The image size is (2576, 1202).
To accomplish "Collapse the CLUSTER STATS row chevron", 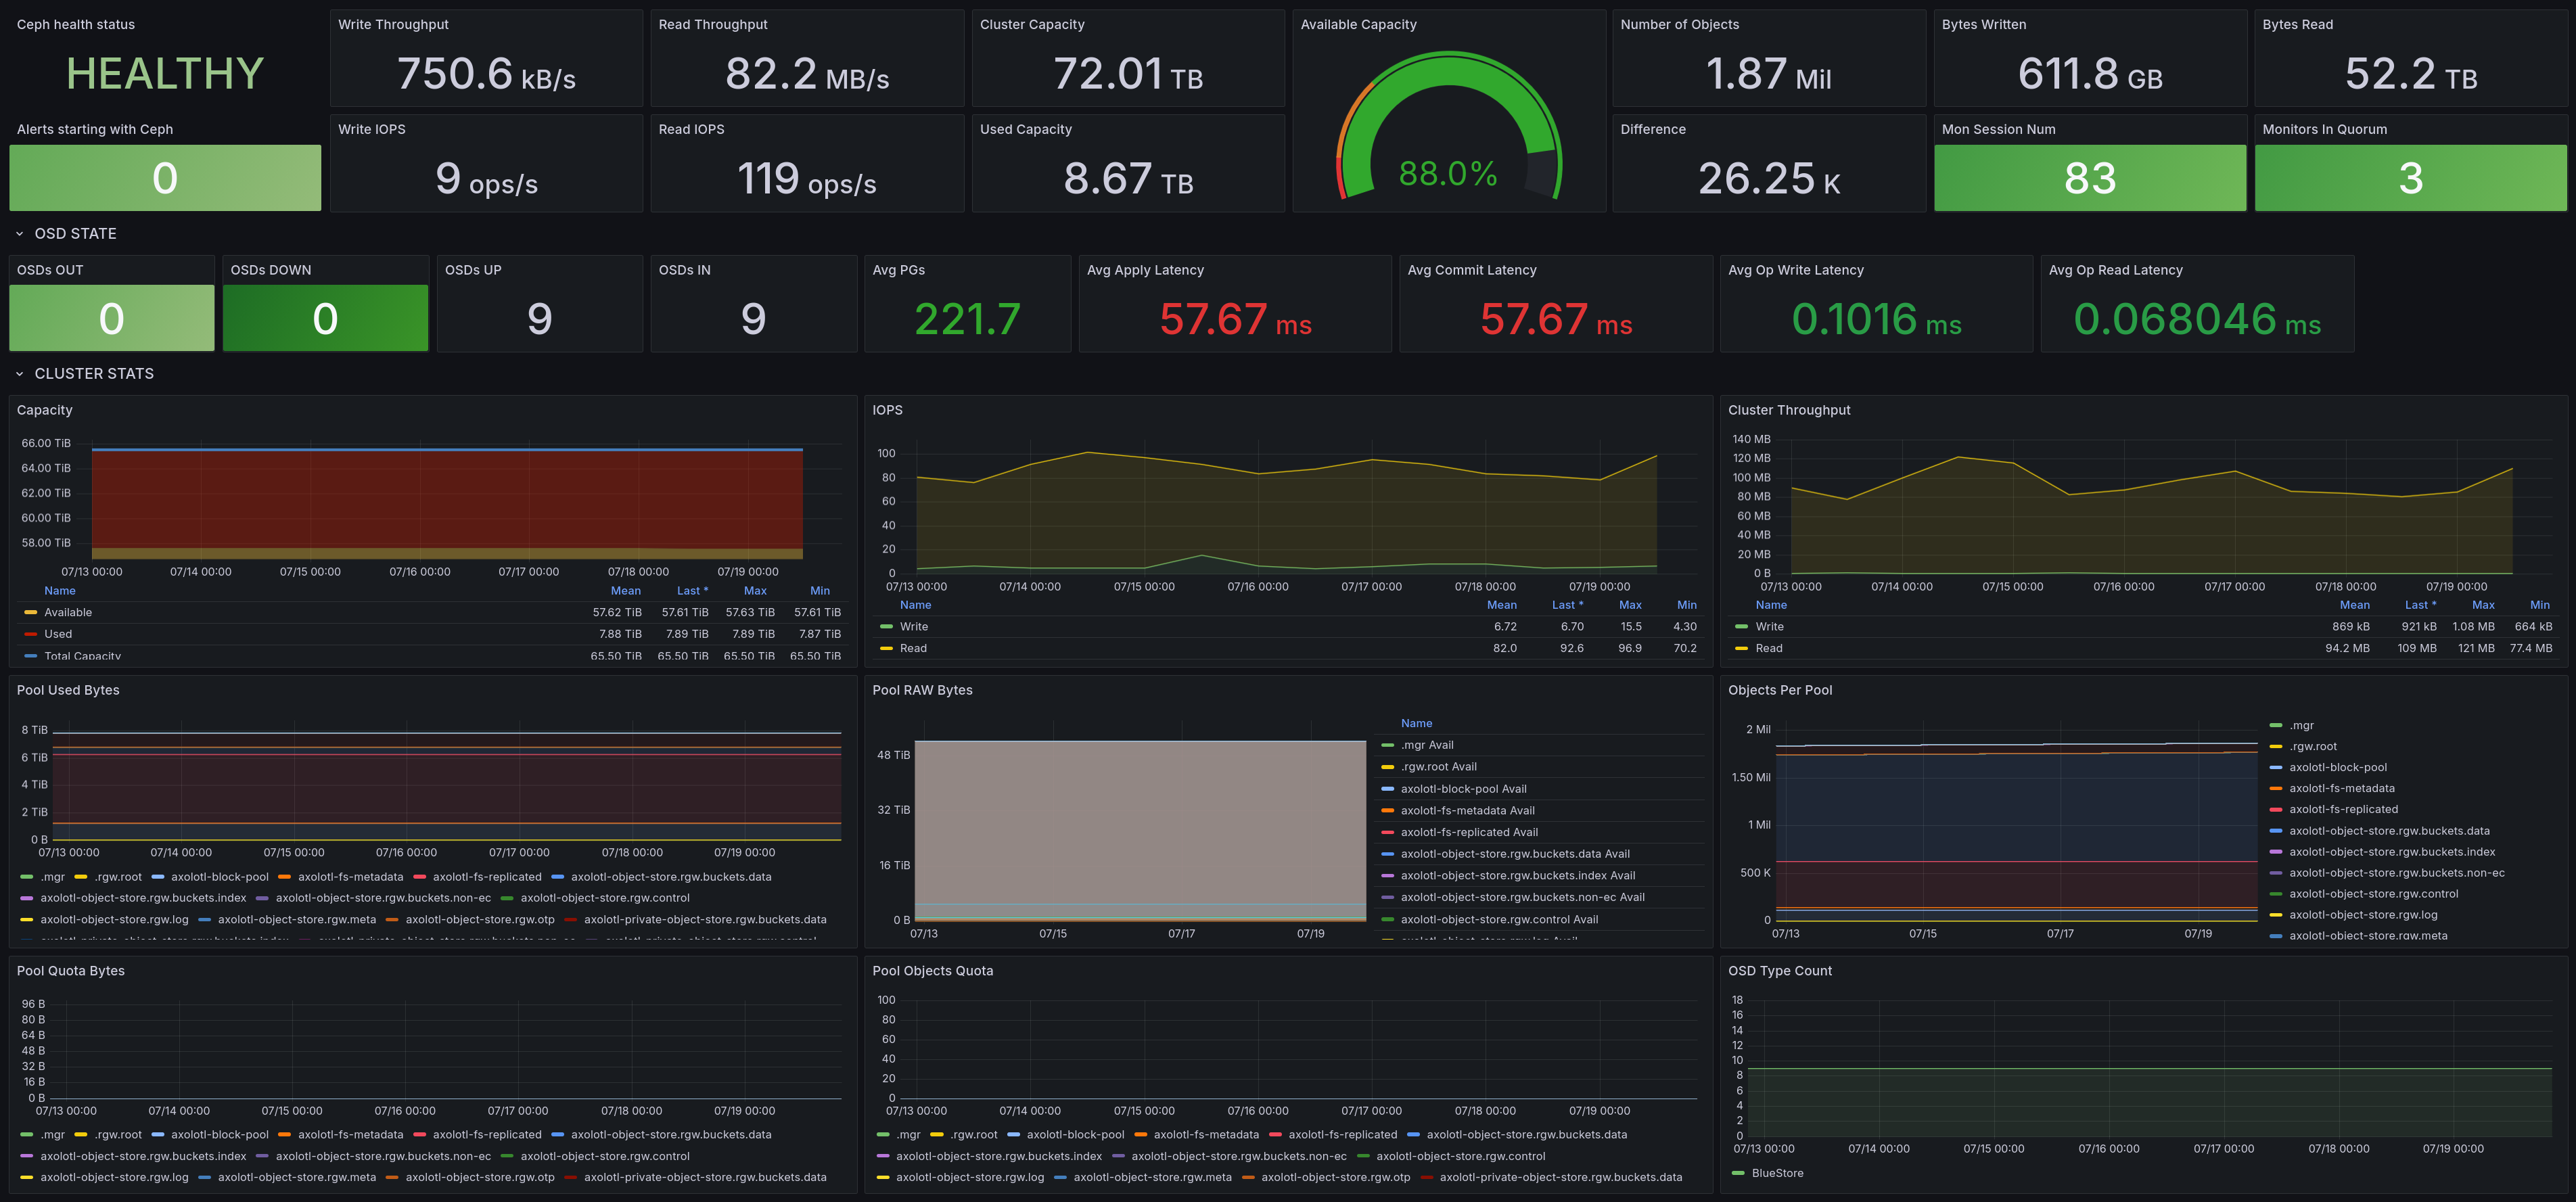I will [x=19, y=374].
